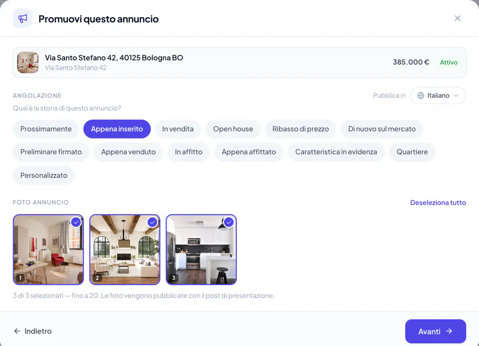Click the 385.000 € price text
This screenshot has width=479, height=346.
411,62
